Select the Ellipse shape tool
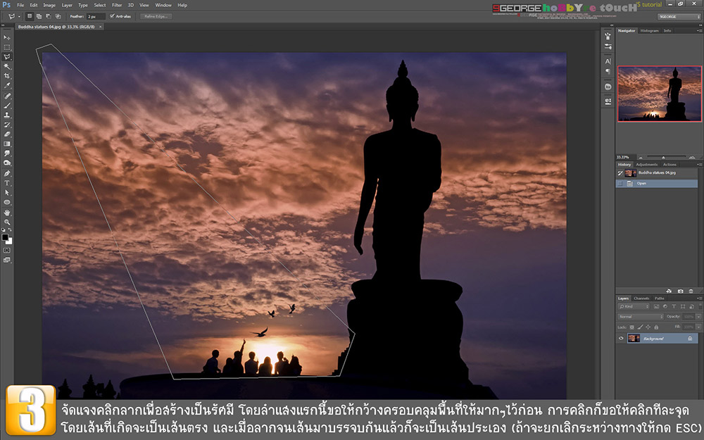 pos(7,203)
